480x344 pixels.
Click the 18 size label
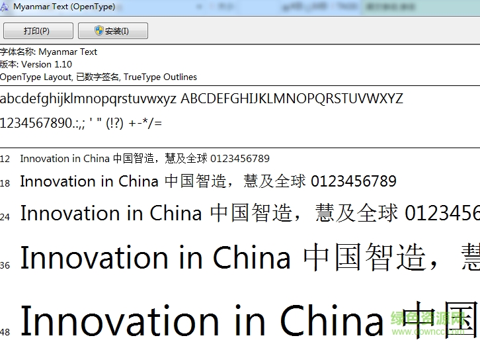pyautogui.click(x=5, y=183)
